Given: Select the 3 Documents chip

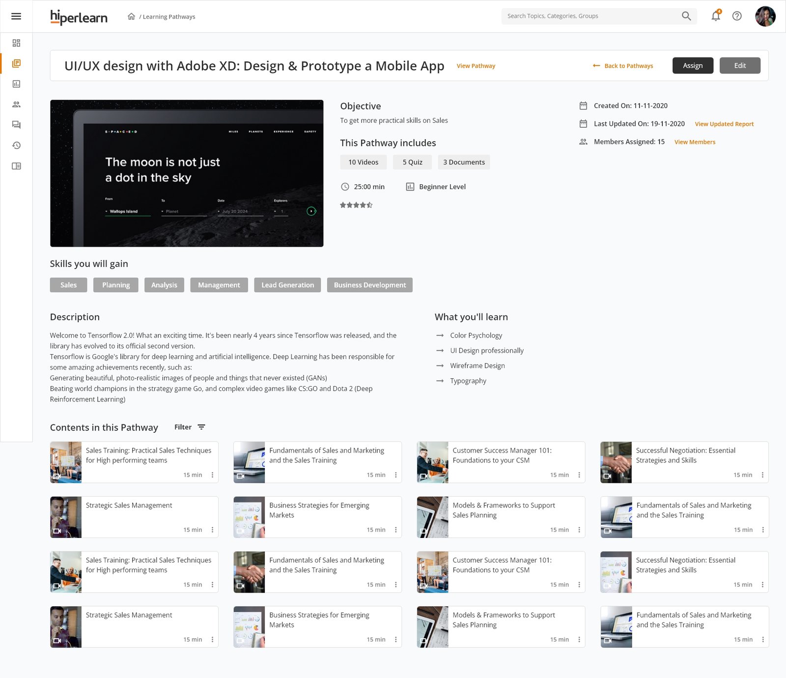Looking at the screenshot, I should [x=464, y=162].
